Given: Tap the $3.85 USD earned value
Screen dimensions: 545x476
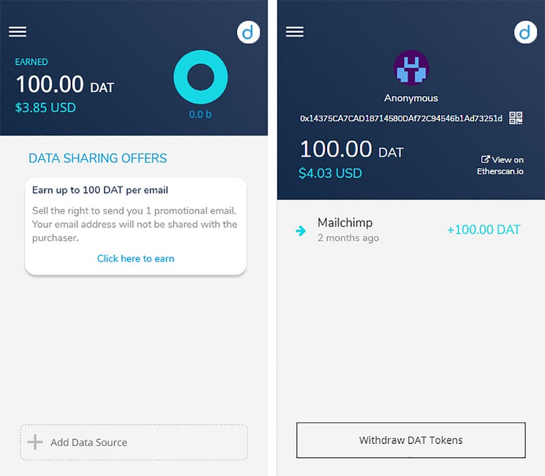Looking at the screenshot, I should [x=46, y=108].
